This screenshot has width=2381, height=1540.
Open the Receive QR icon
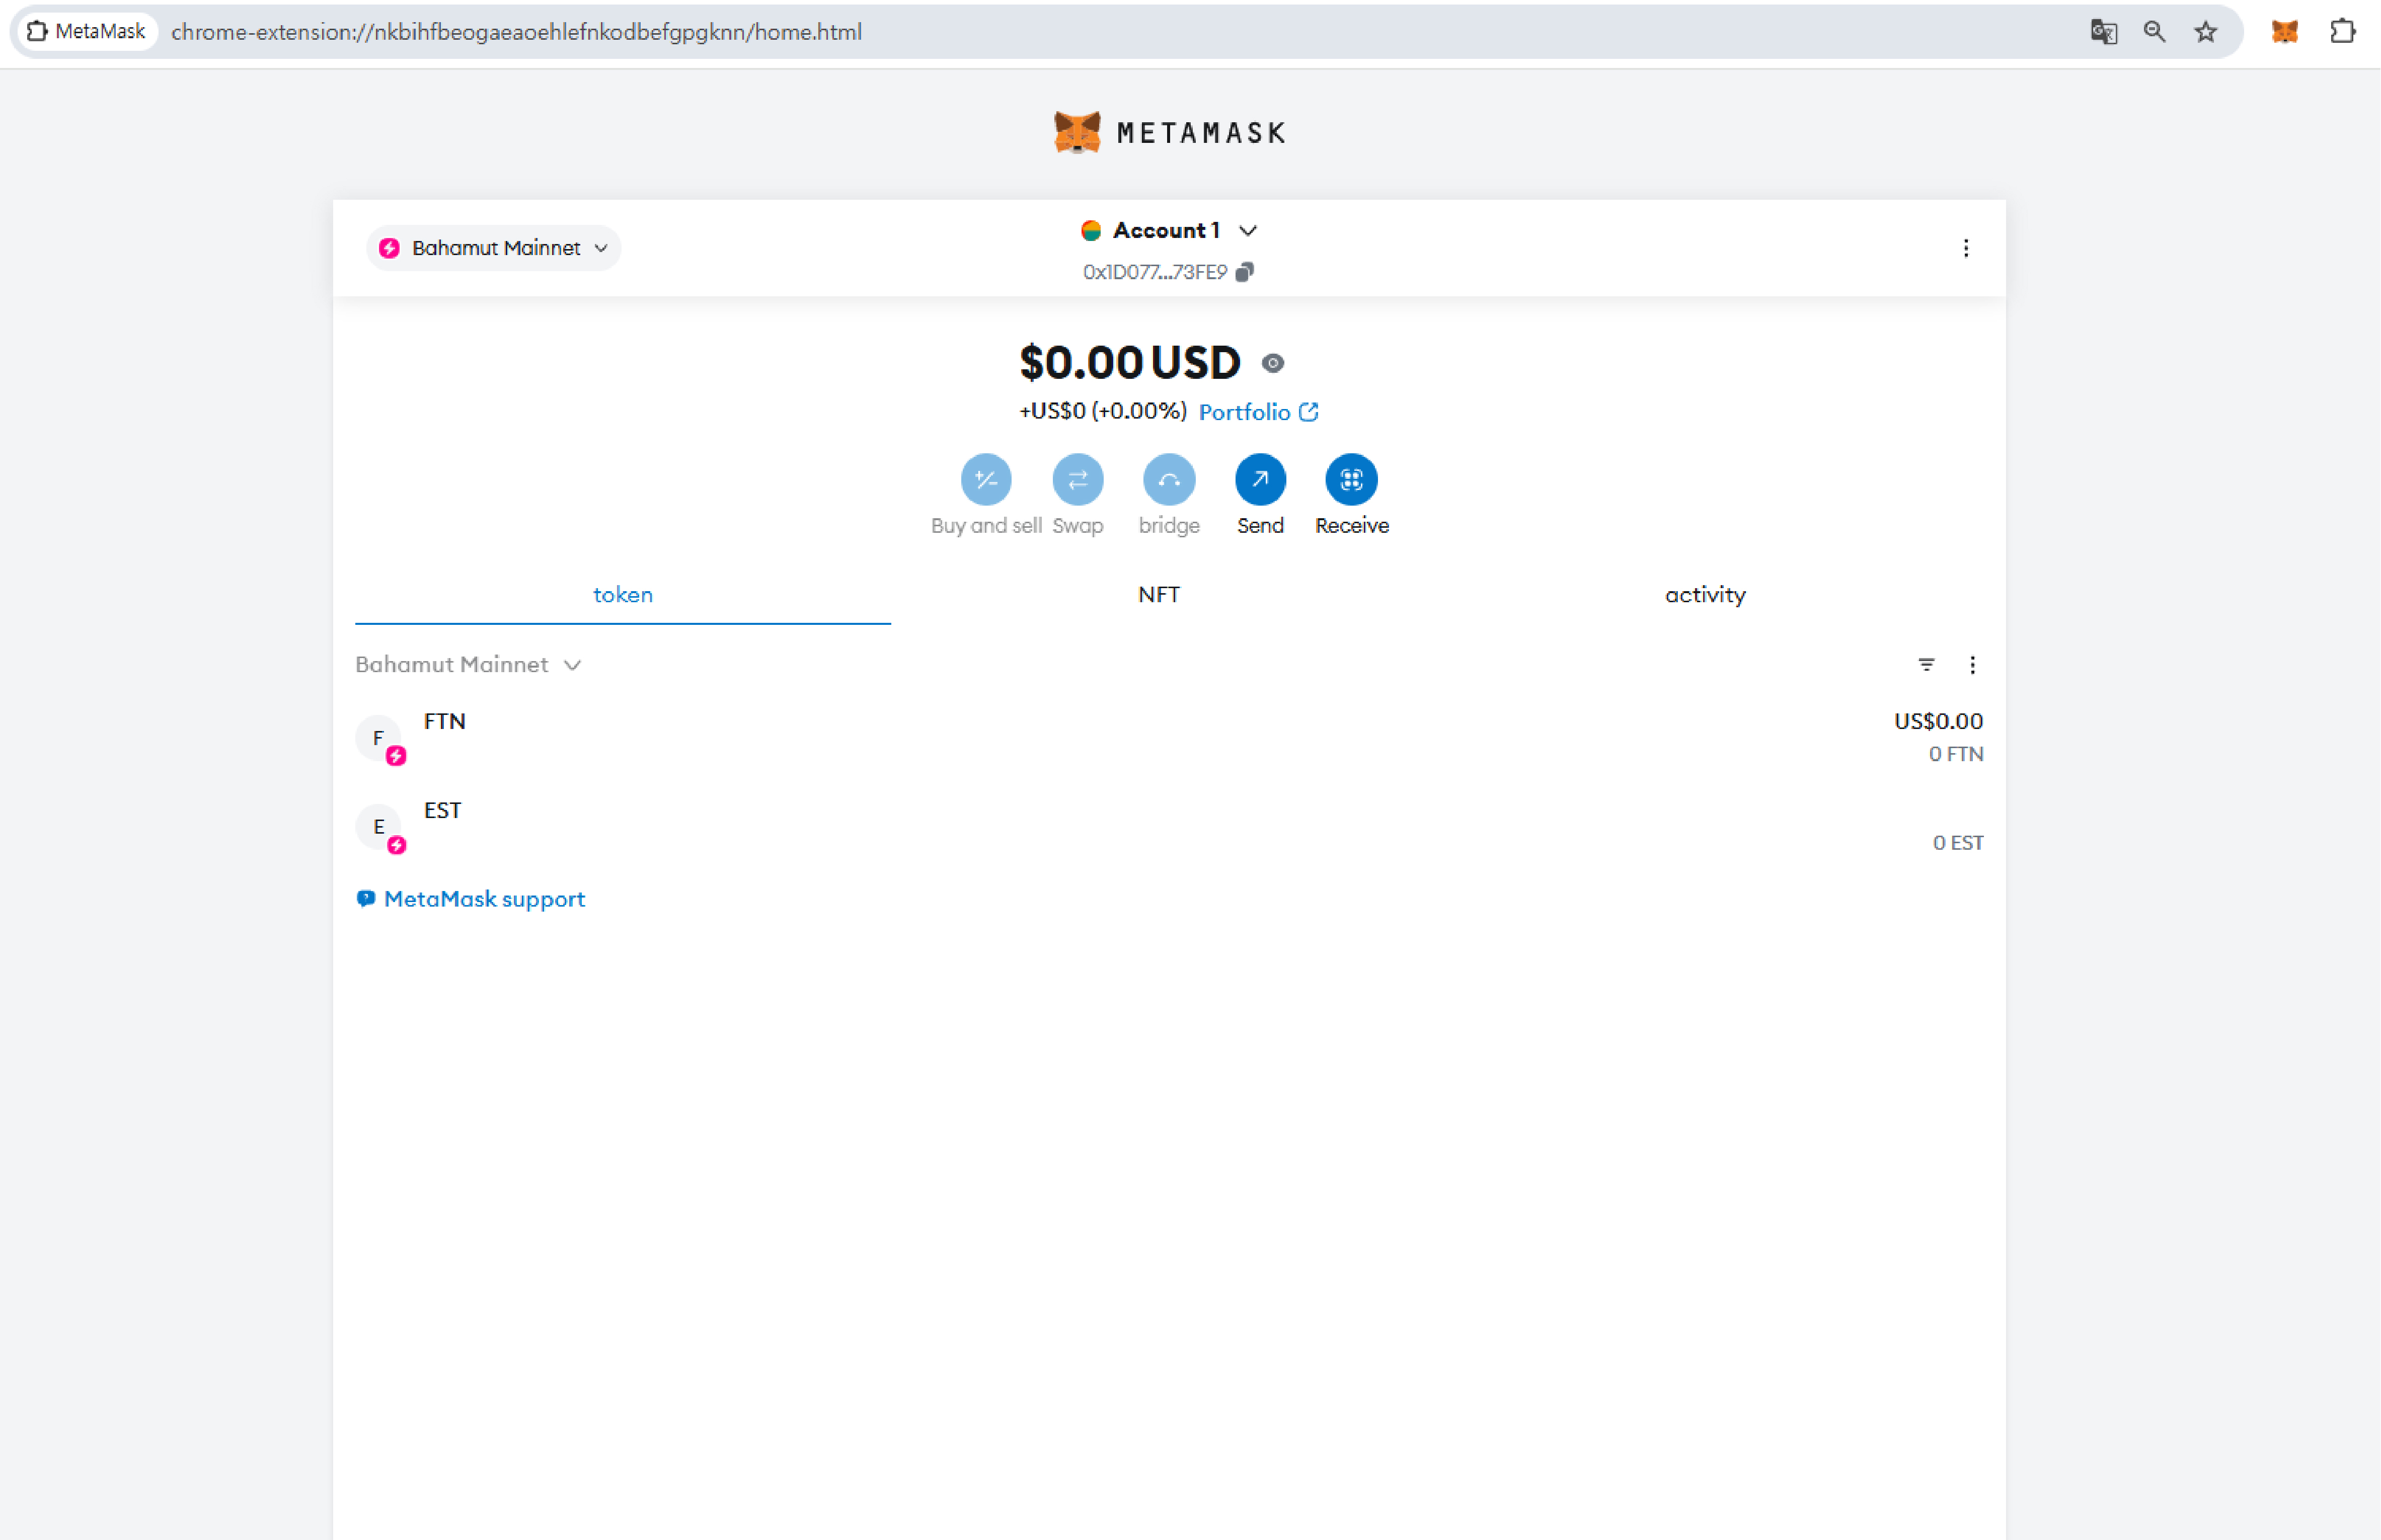(x=1351, y=480)
